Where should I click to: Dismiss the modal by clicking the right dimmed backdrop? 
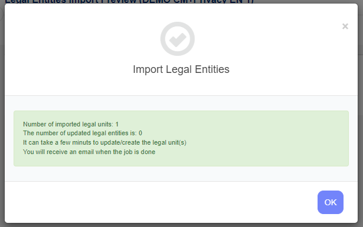coord(361,115)
